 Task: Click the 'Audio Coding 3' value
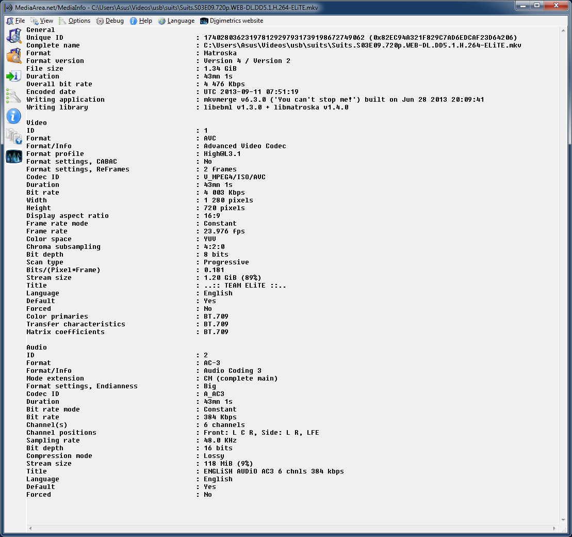[x=233, y=371]
